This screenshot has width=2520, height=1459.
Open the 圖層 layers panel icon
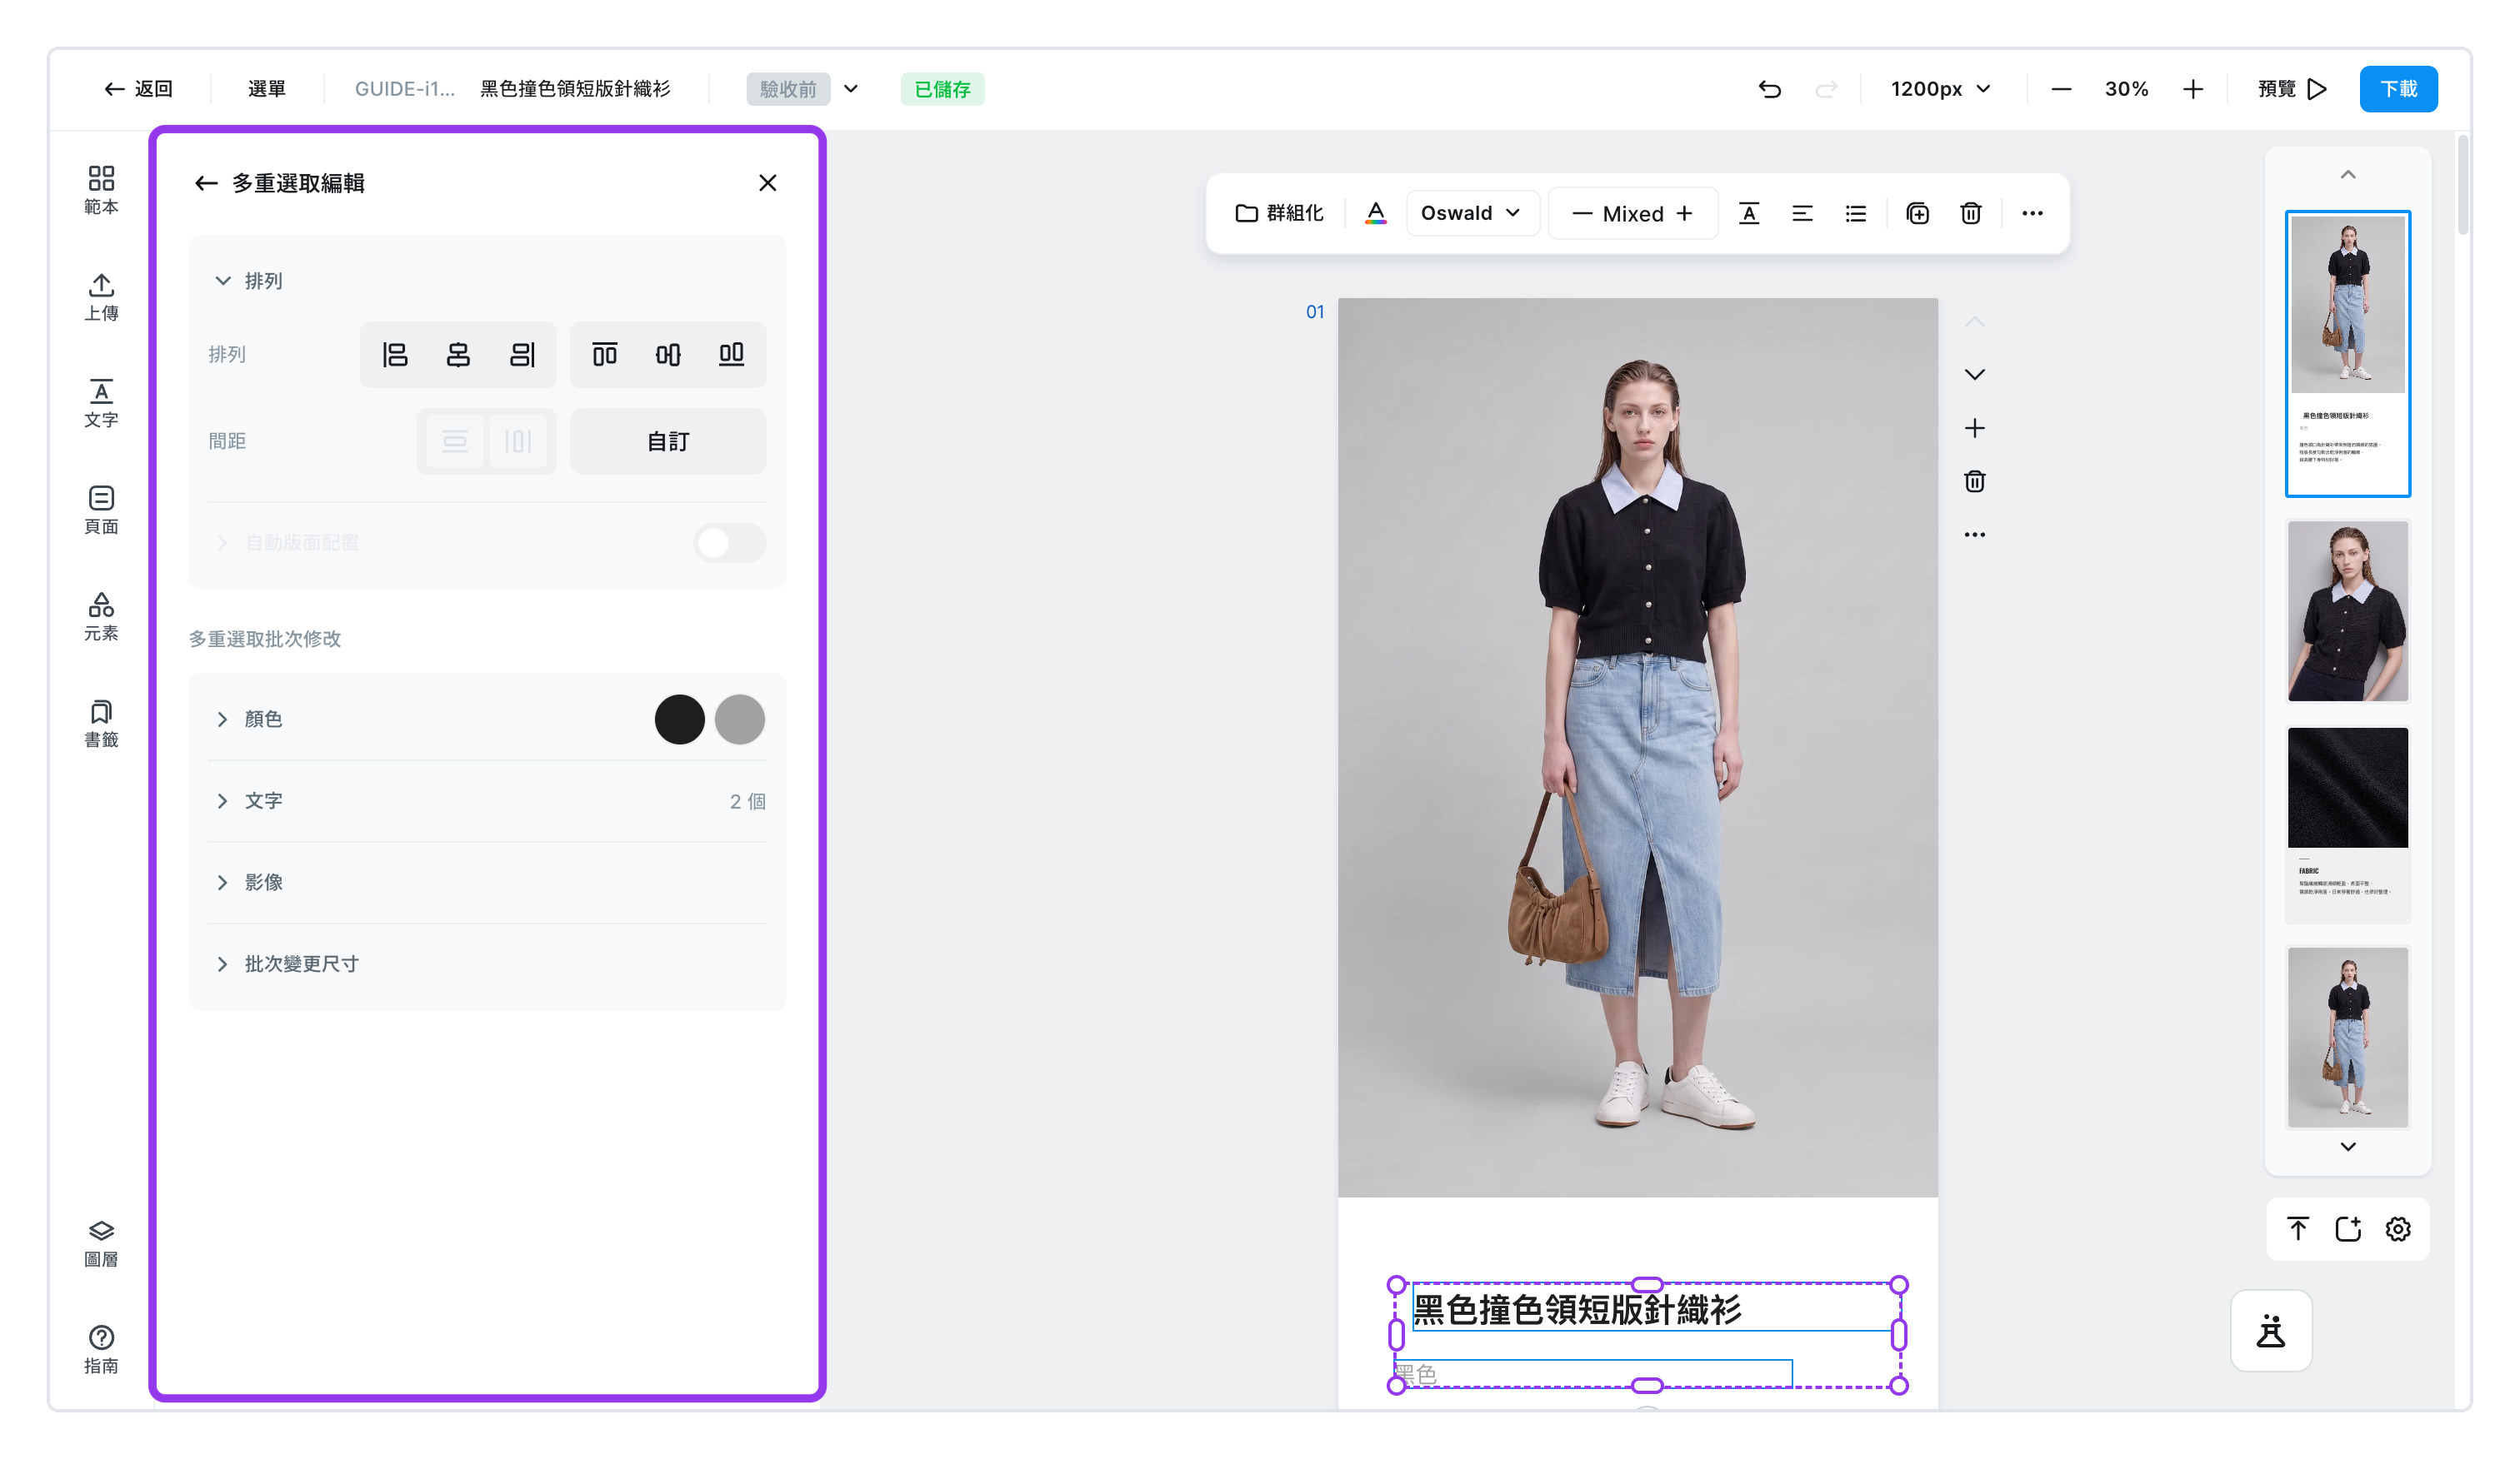[101, 1243]
